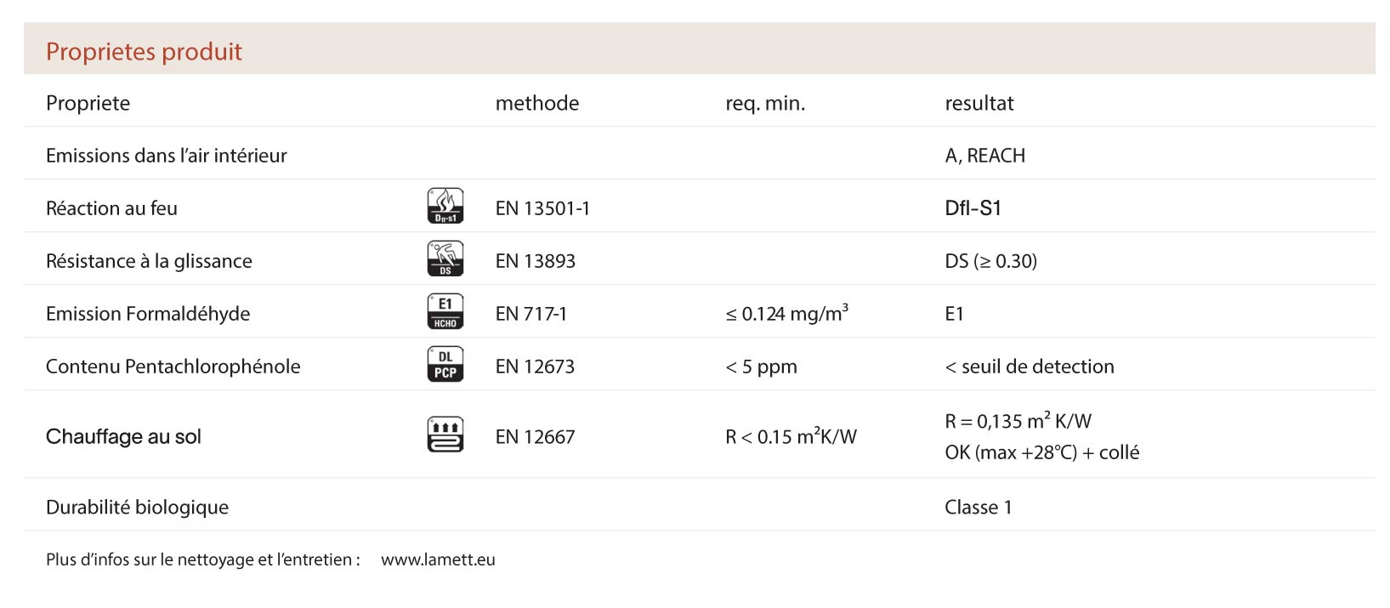Image resolution: width=1390 pixels, height=608 pixels.
Task: Click the E1 HCHO formaldehyde icon
Action: [x=445, y=312]
